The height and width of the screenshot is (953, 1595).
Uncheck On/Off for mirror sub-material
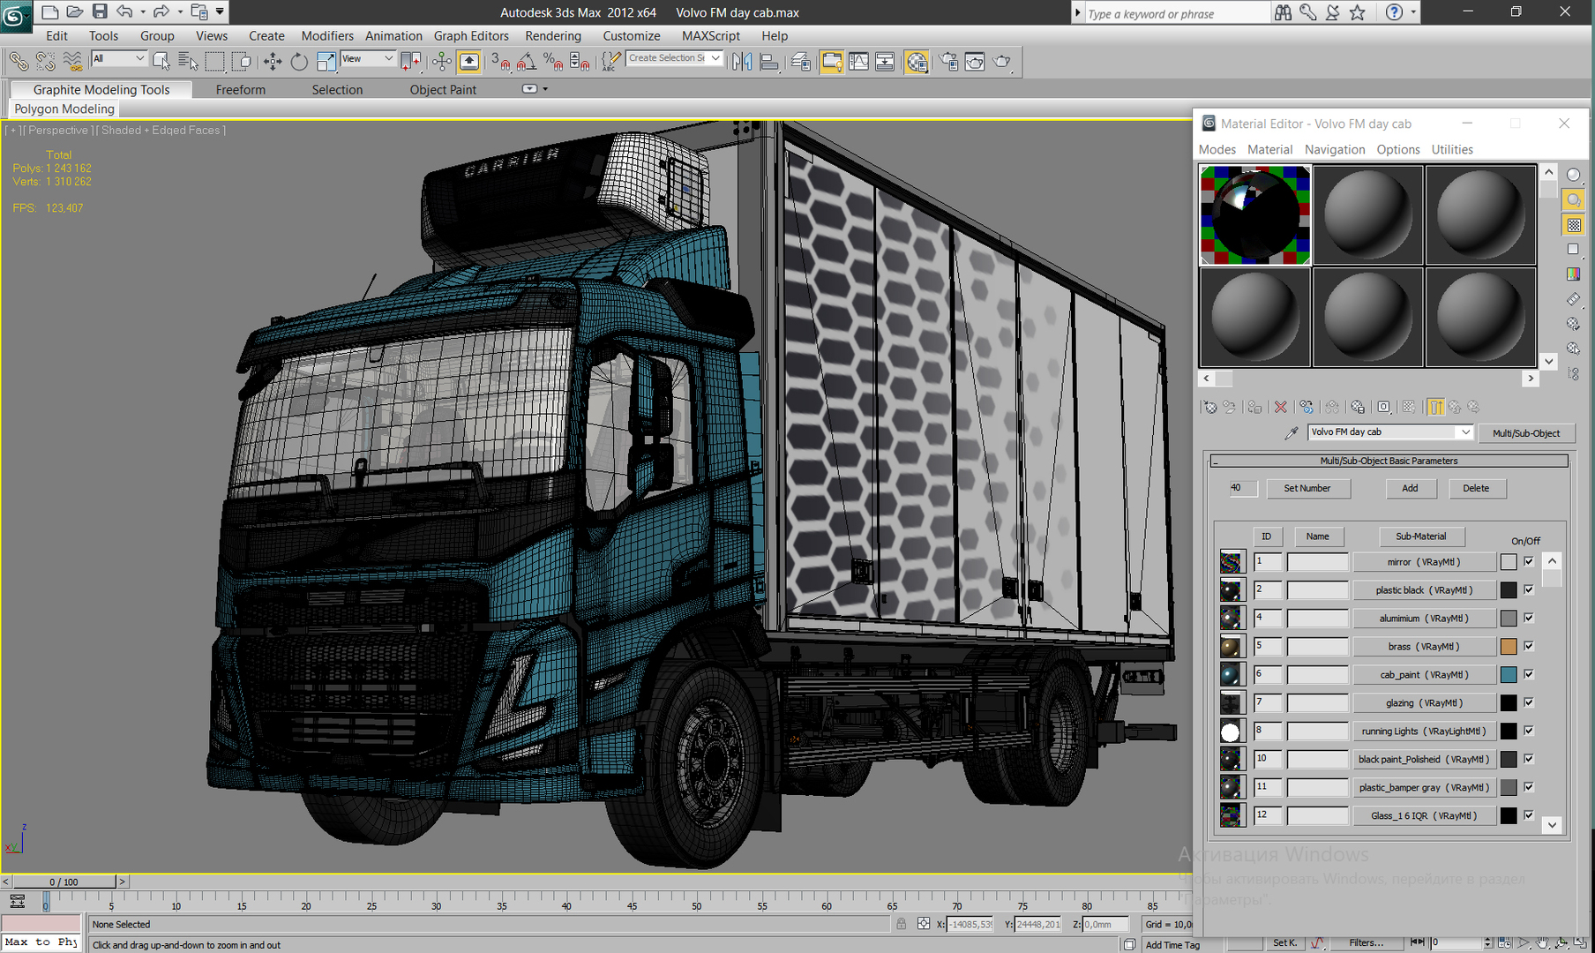[1529, 561]
